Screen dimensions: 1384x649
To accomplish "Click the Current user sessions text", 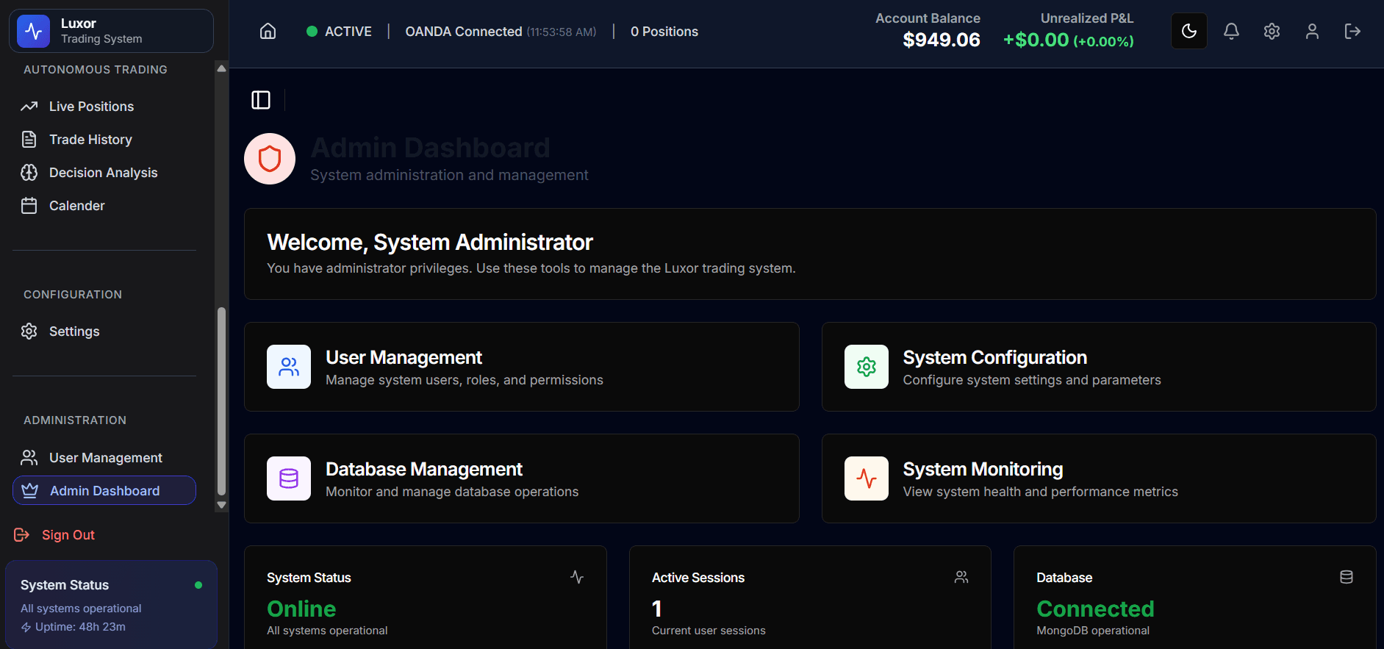I will pyautogui.click(x=709, y=631).
